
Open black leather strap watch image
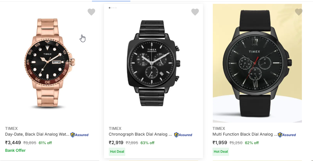257,64
